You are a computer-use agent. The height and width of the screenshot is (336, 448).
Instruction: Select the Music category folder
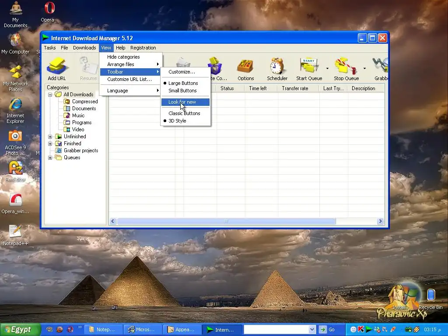[x=74, y=115]
